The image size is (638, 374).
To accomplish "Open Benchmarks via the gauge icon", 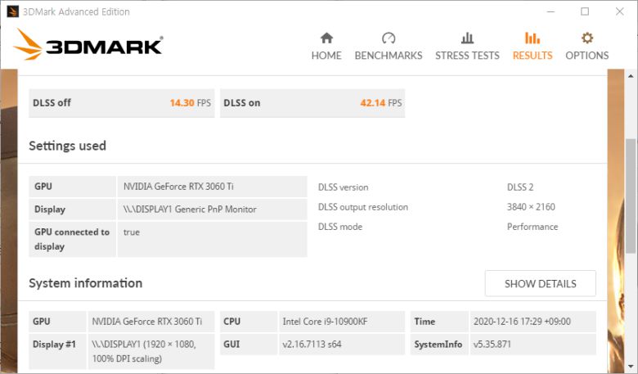I will [x=389, y=38].
